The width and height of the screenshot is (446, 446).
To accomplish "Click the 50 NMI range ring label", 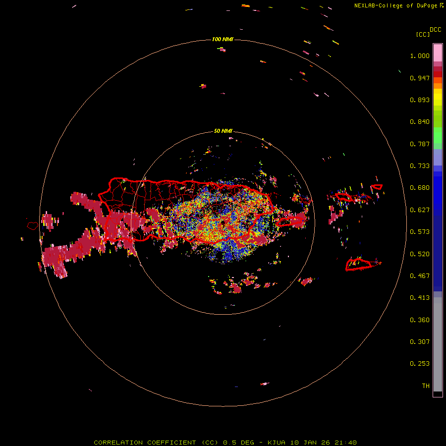I will tap(223, 131).
